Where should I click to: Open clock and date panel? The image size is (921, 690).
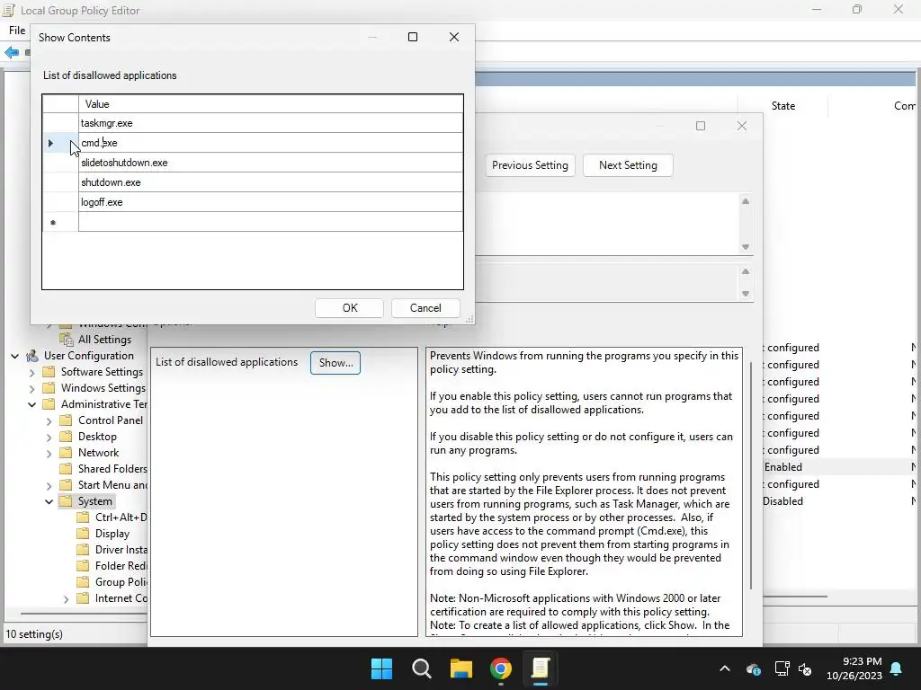tap(854, 668)
